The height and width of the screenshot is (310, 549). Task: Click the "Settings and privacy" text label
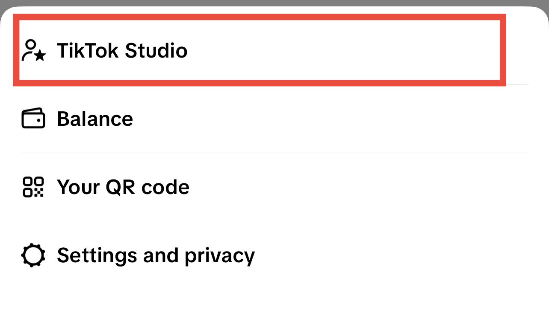(x=156, y=255)
